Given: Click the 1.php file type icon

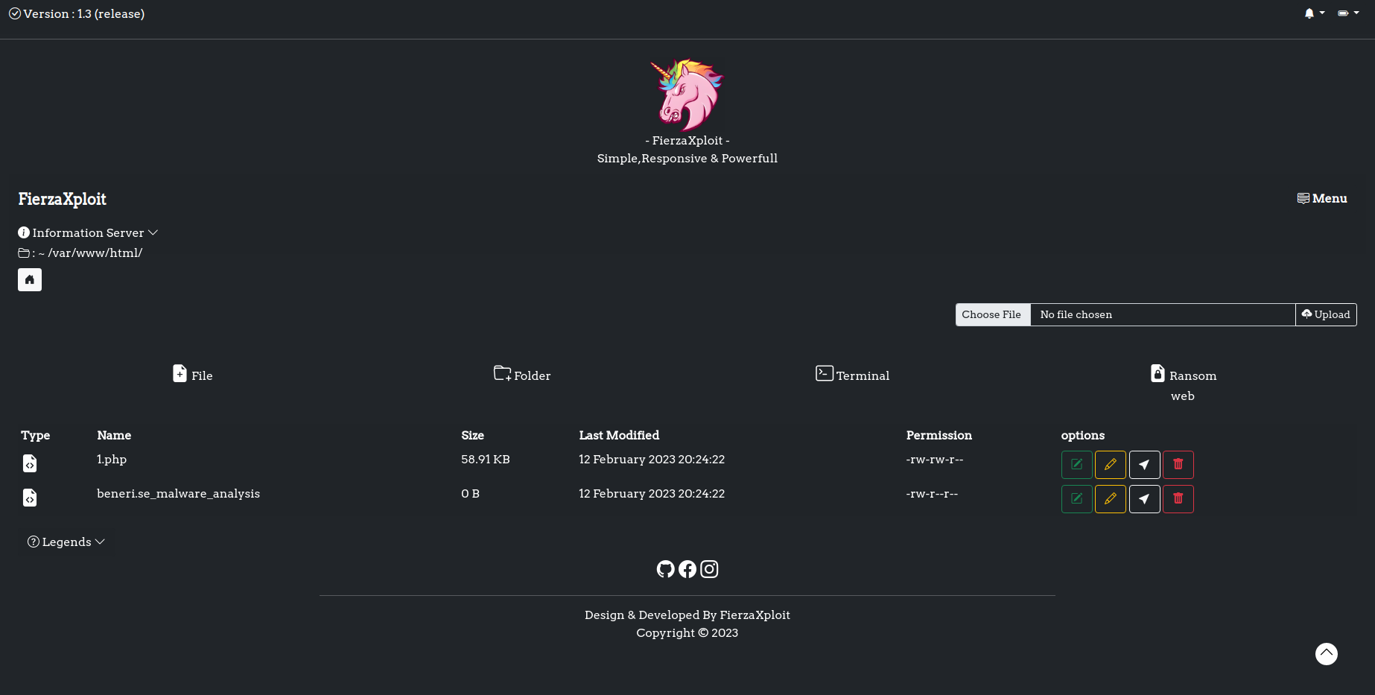Looking at the screenshot, I should click(30, 463).
